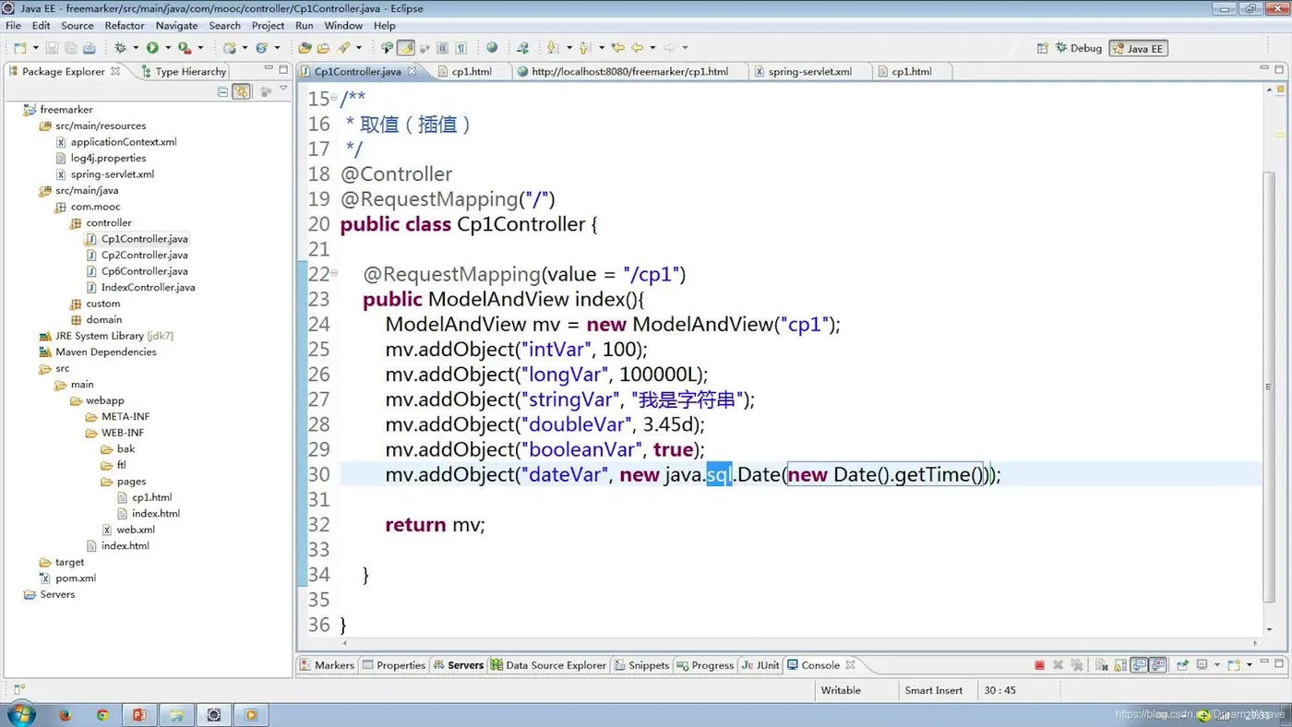This screenshot has height=727, width=1292.
Task: Click Remove All Terminated Launches icon
Action: point(1077,664)
